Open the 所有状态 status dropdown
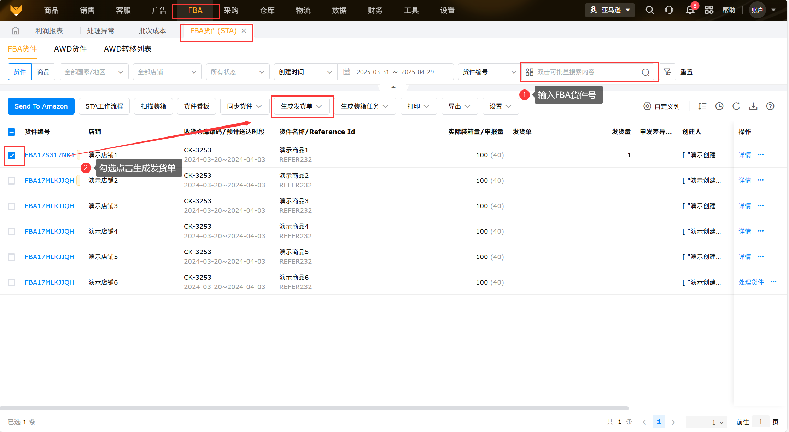 (x=237, y=72)
